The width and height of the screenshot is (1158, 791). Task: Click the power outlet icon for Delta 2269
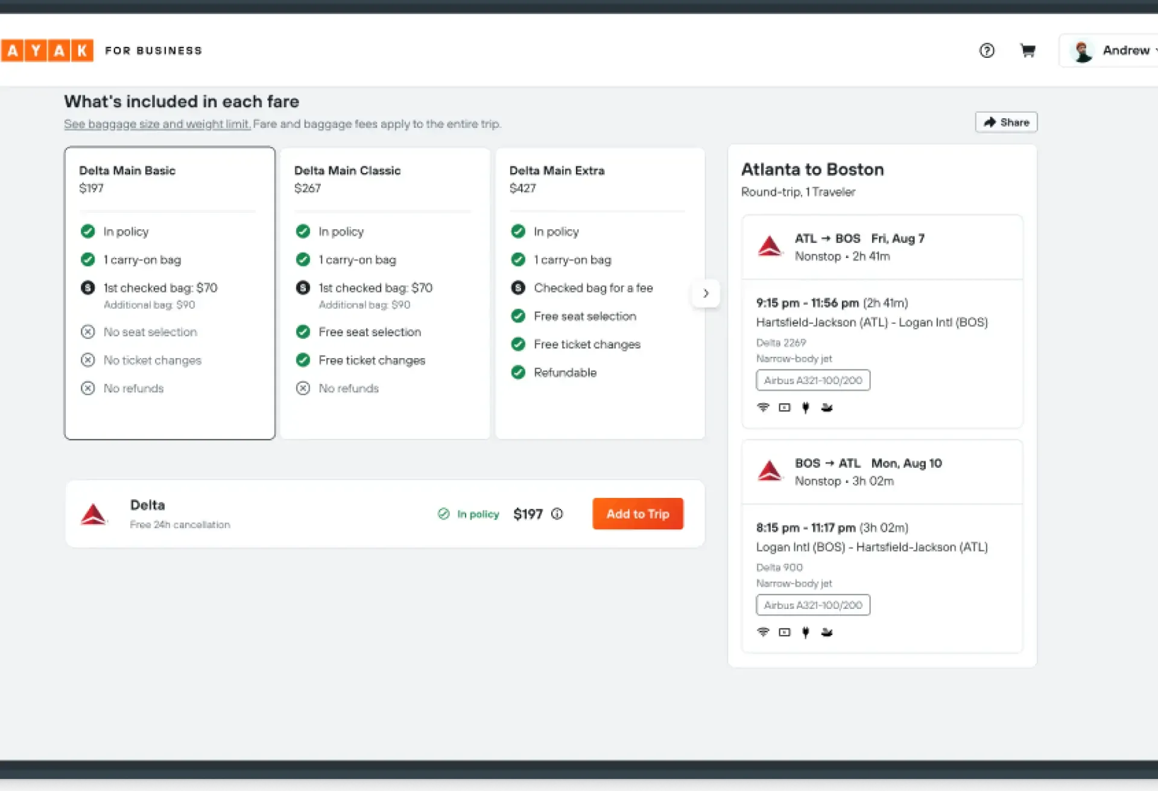(x=805, y=408)
